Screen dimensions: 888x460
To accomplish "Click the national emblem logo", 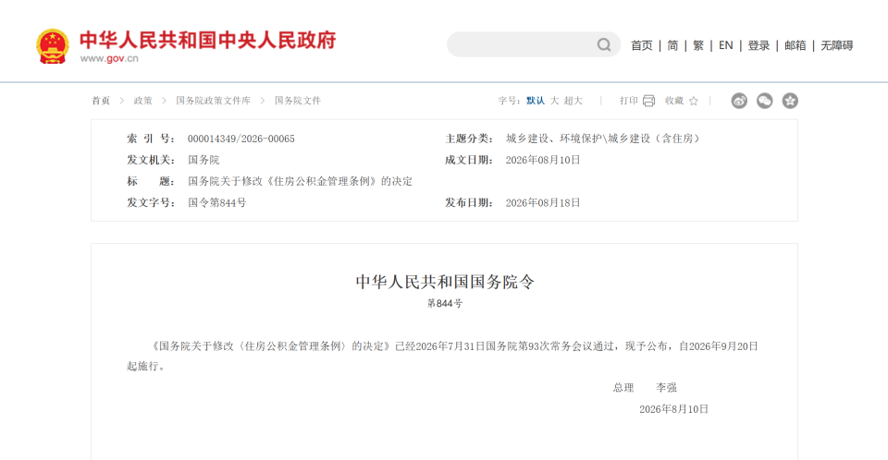I will tap(53, 46).
